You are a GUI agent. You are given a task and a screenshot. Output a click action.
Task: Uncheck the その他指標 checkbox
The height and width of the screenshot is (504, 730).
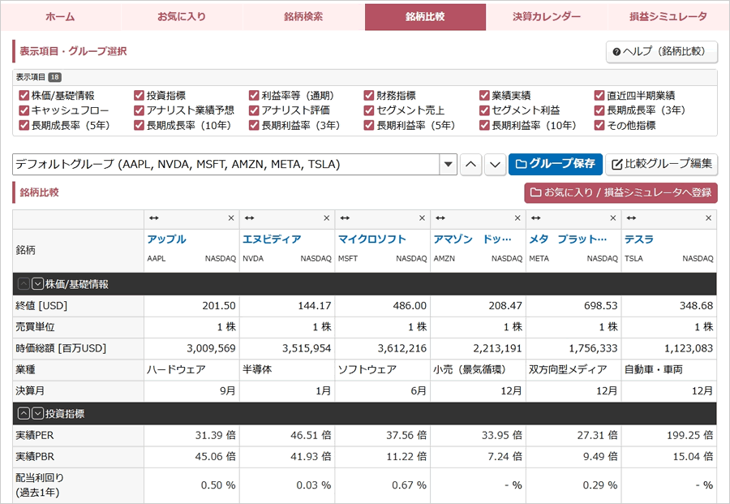599,125
